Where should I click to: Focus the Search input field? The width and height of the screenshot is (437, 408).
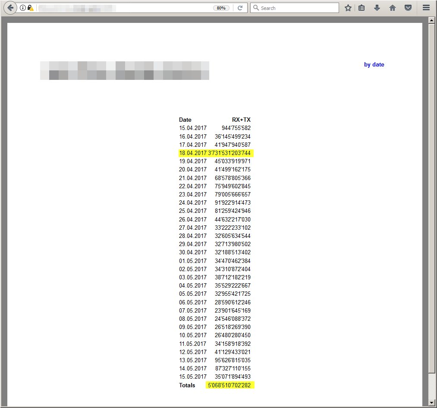(x=298, y=8)
